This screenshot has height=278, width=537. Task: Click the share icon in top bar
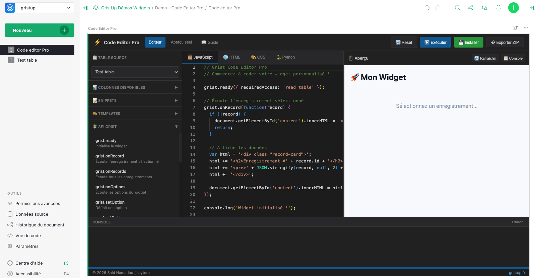[x=470, y=8]
